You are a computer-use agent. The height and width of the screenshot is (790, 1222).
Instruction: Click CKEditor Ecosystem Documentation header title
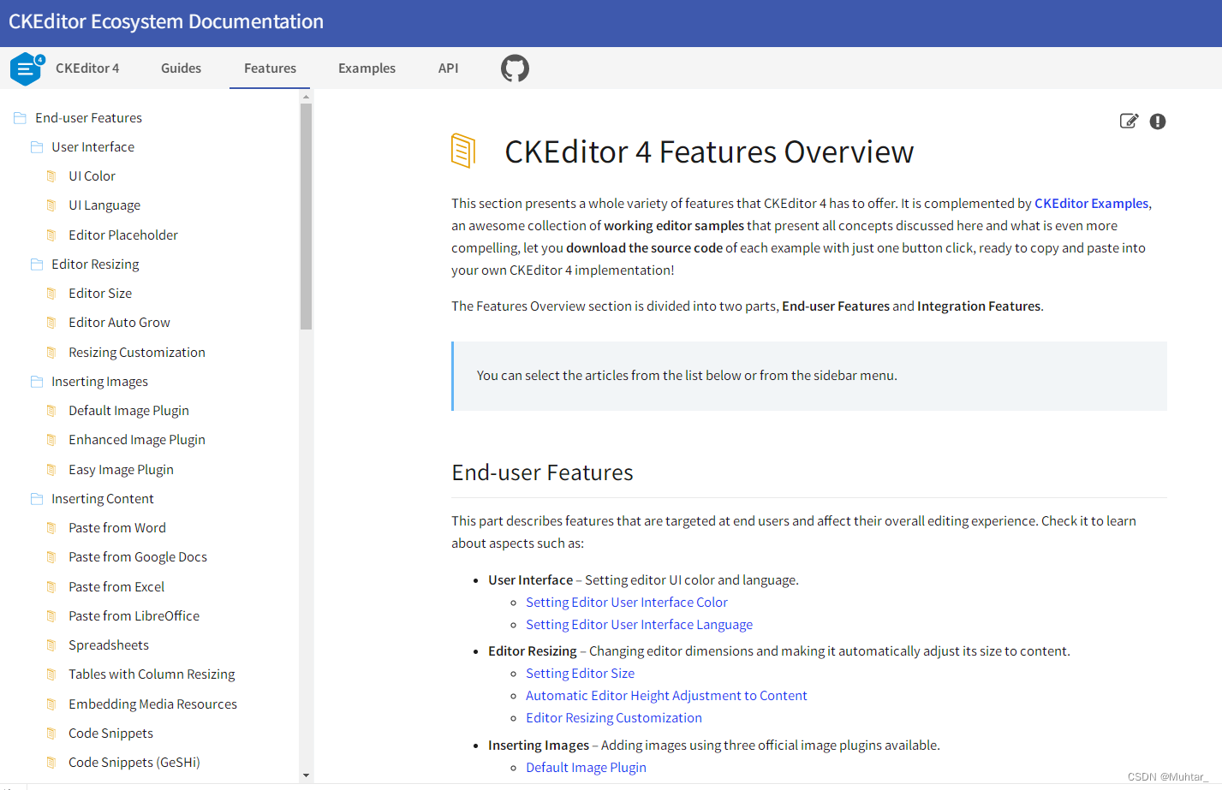(x=166, y=21)
